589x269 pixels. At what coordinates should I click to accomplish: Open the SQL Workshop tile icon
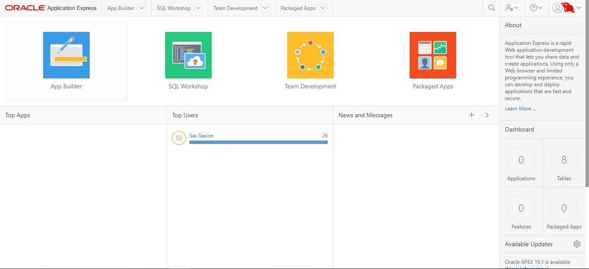click(x=188, y=55)
